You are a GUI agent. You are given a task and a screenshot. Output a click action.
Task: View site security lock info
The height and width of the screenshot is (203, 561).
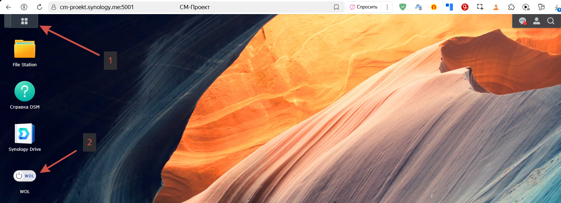point(54,7)
